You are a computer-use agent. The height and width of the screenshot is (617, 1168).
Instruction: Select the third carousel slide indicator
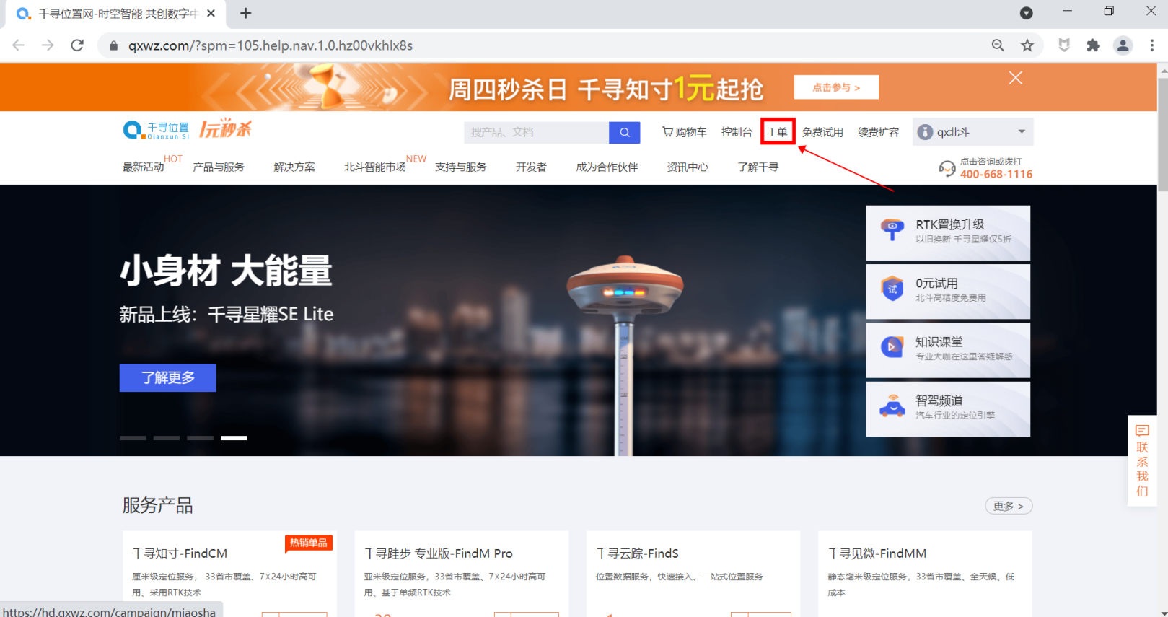[x=200, y=438]
